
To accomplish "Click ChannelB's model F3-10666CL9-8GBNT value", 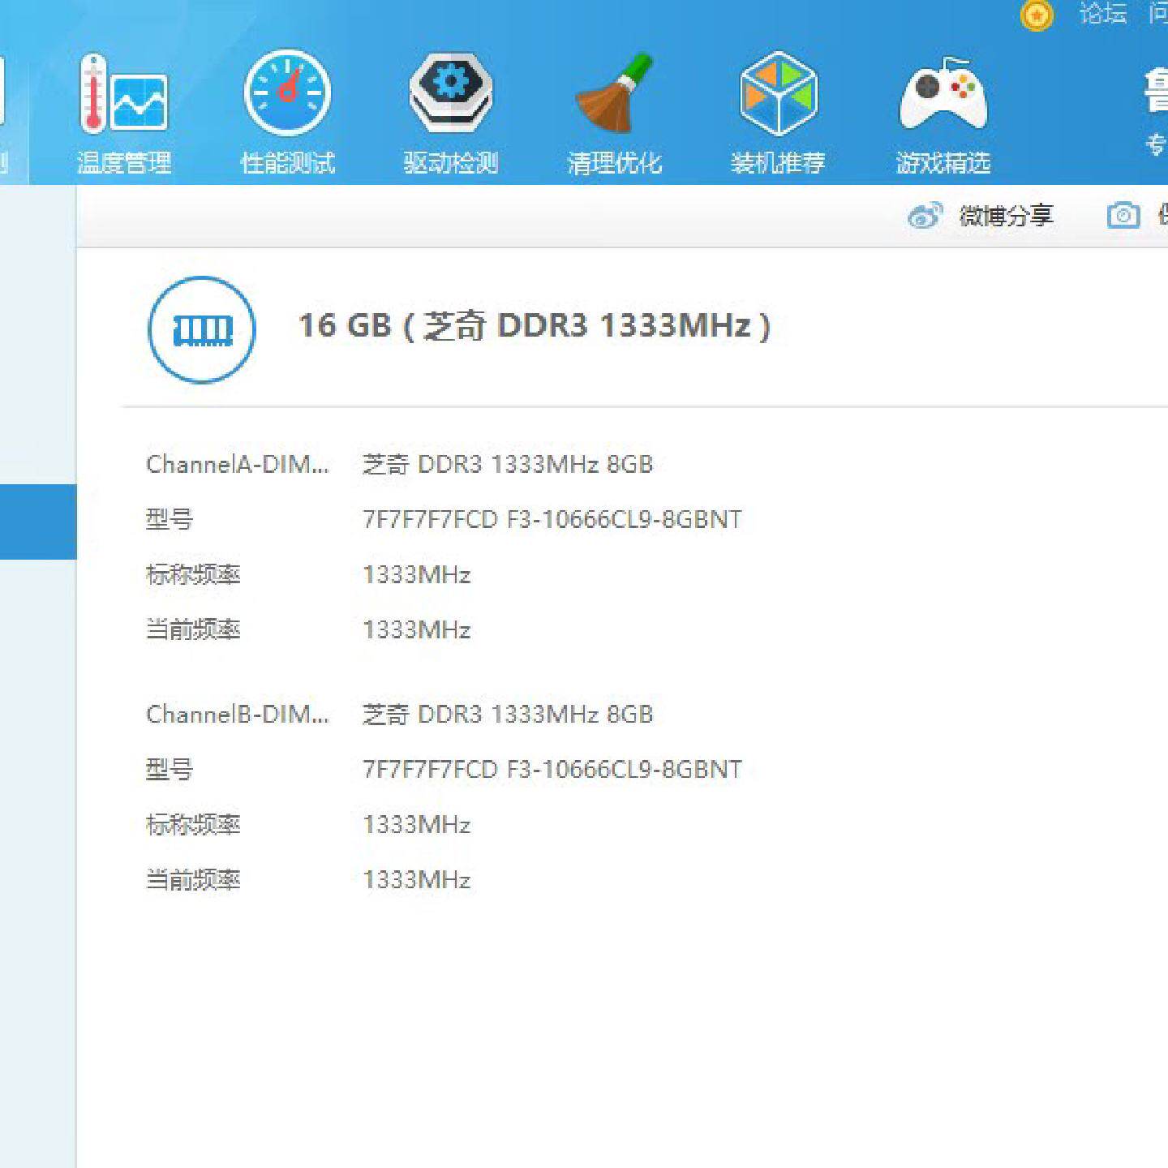I will [x=552, y=769].
